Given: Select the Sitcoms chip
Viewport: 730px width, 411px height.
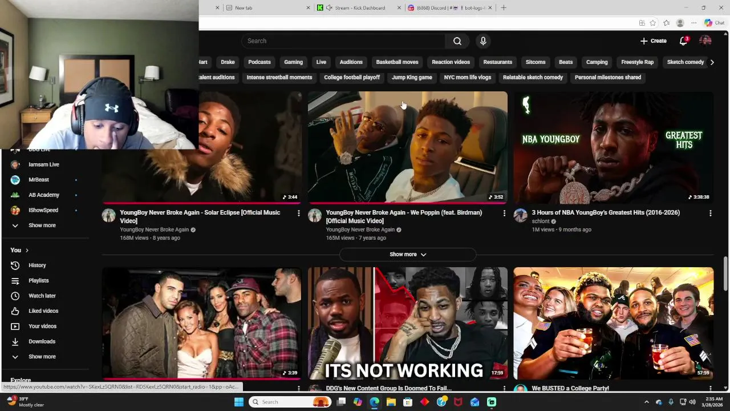Looking at the screenshot, I should pyautogui.click(x=536, y=62).
